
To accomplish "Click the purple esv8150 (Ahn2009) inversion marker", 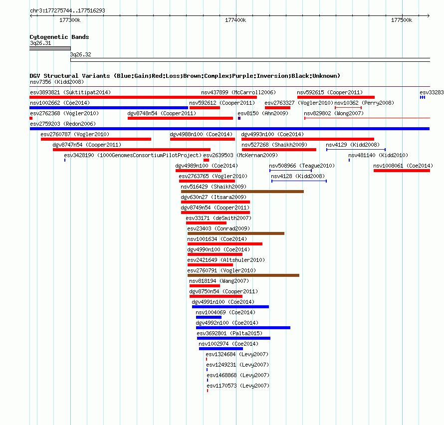I will coord(239,118).
